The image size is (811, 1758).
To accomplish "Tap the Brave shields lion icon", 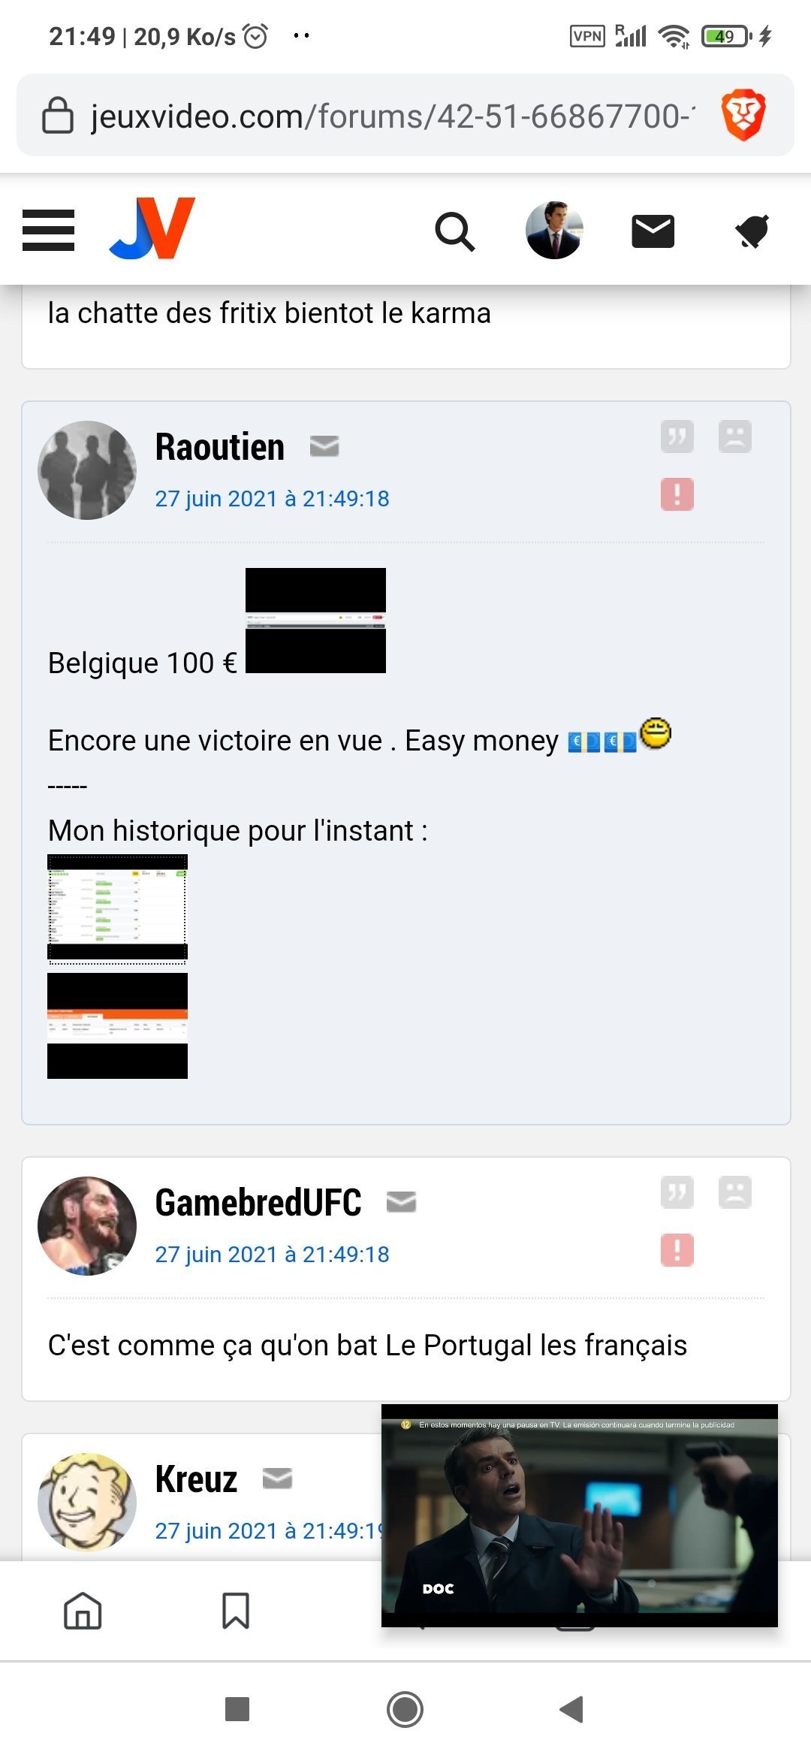I will (x=743, y=115).
